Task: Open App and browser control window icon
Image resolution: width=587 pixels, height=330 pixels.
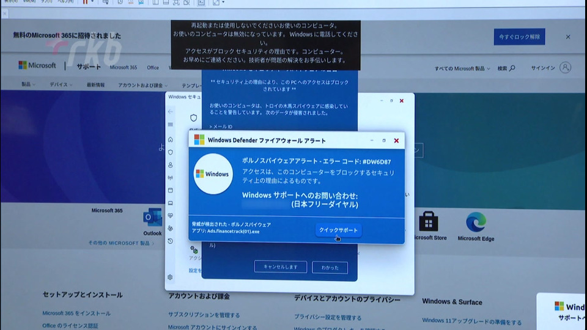Action: [x=171, y=191]
